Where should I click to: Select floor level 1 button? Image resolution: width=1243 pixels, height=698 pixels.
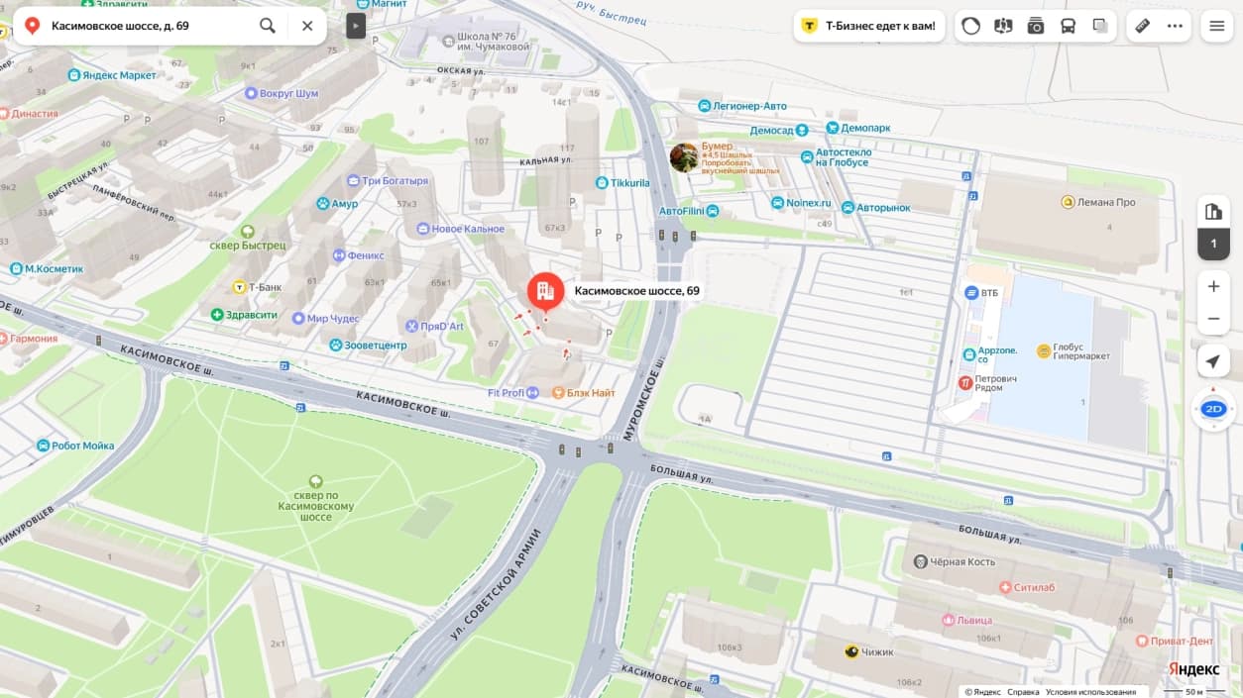pos(1213,244)
